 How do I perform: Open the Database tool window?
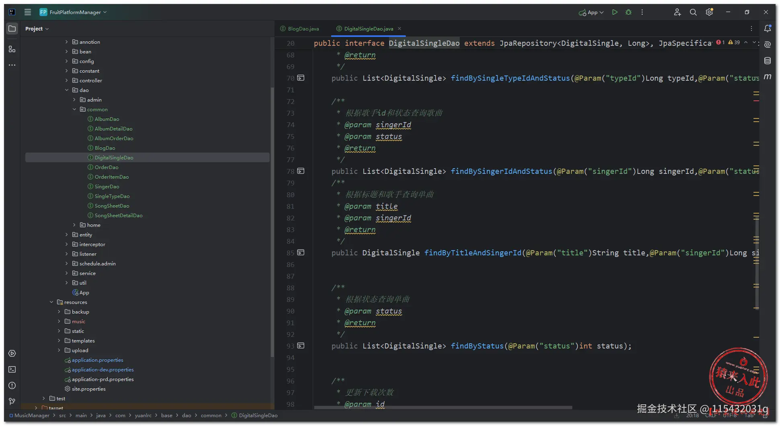pos(768,61)
